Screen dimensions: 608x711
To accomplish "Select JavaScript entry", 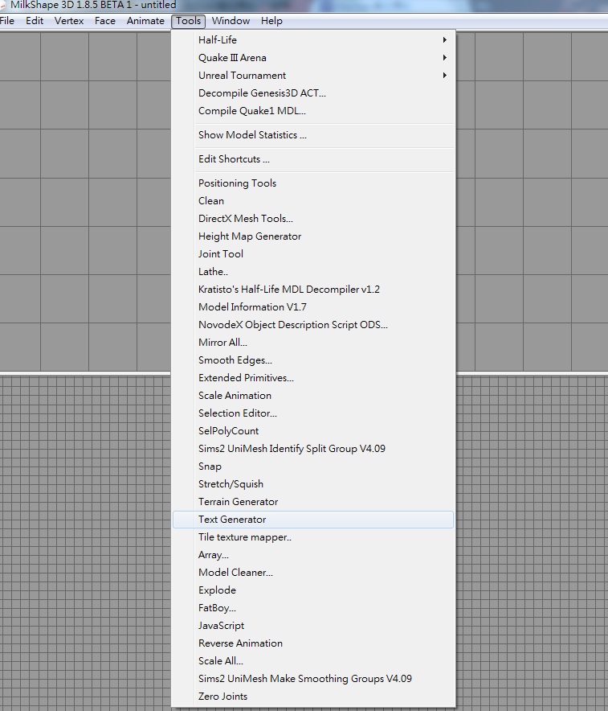I will (312, 625).
